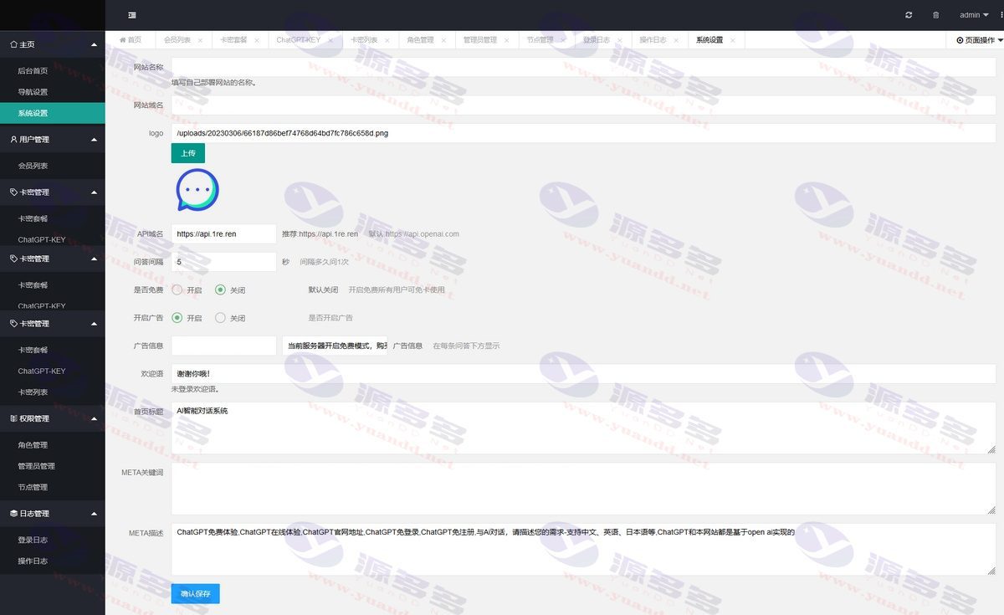Click the 首页标题 textarea
Image resolution: width=1004 pixels, height=615 pixels.
coord(583,428)
